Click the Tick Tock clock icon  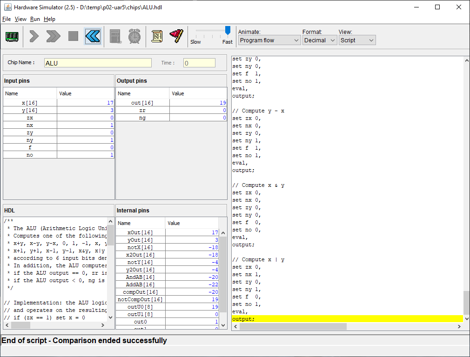pyautogui.click(x=134, y=36)
